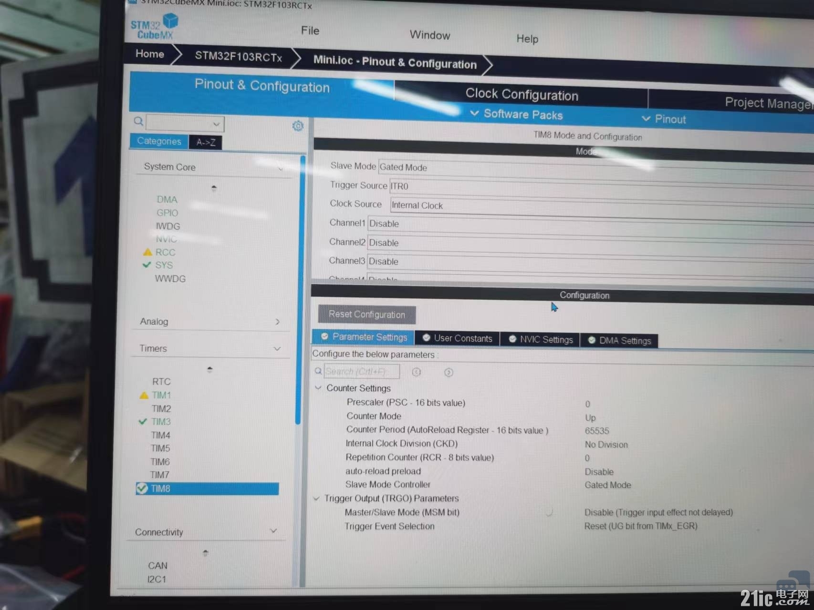The height and width of the screenshot is (610, 814).
Task: Collapse Trigger Output (TRGO) Parameters group
Action: tap(316, 498)
